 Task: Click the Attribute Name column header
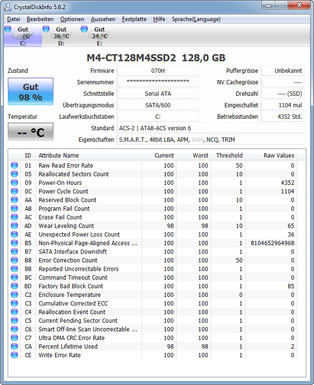[89, 155]
